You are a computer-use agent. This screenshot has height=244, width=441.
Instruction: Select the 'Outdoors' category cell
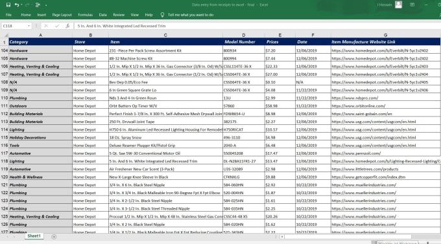(x=40, y=106)
